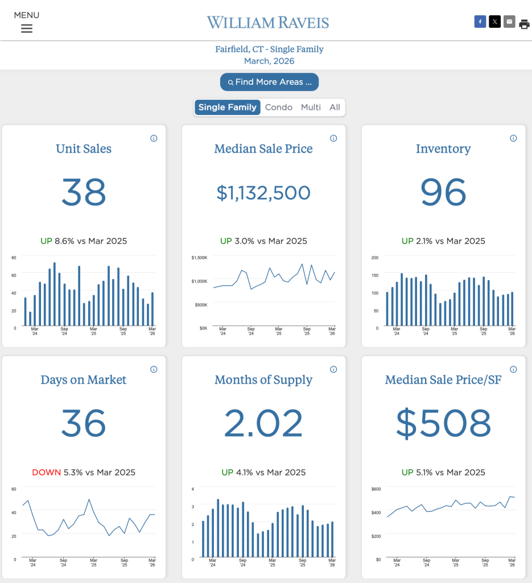Click the Months of Supply heading
Viewport: 532px width, 583px height.
point(263,380)
